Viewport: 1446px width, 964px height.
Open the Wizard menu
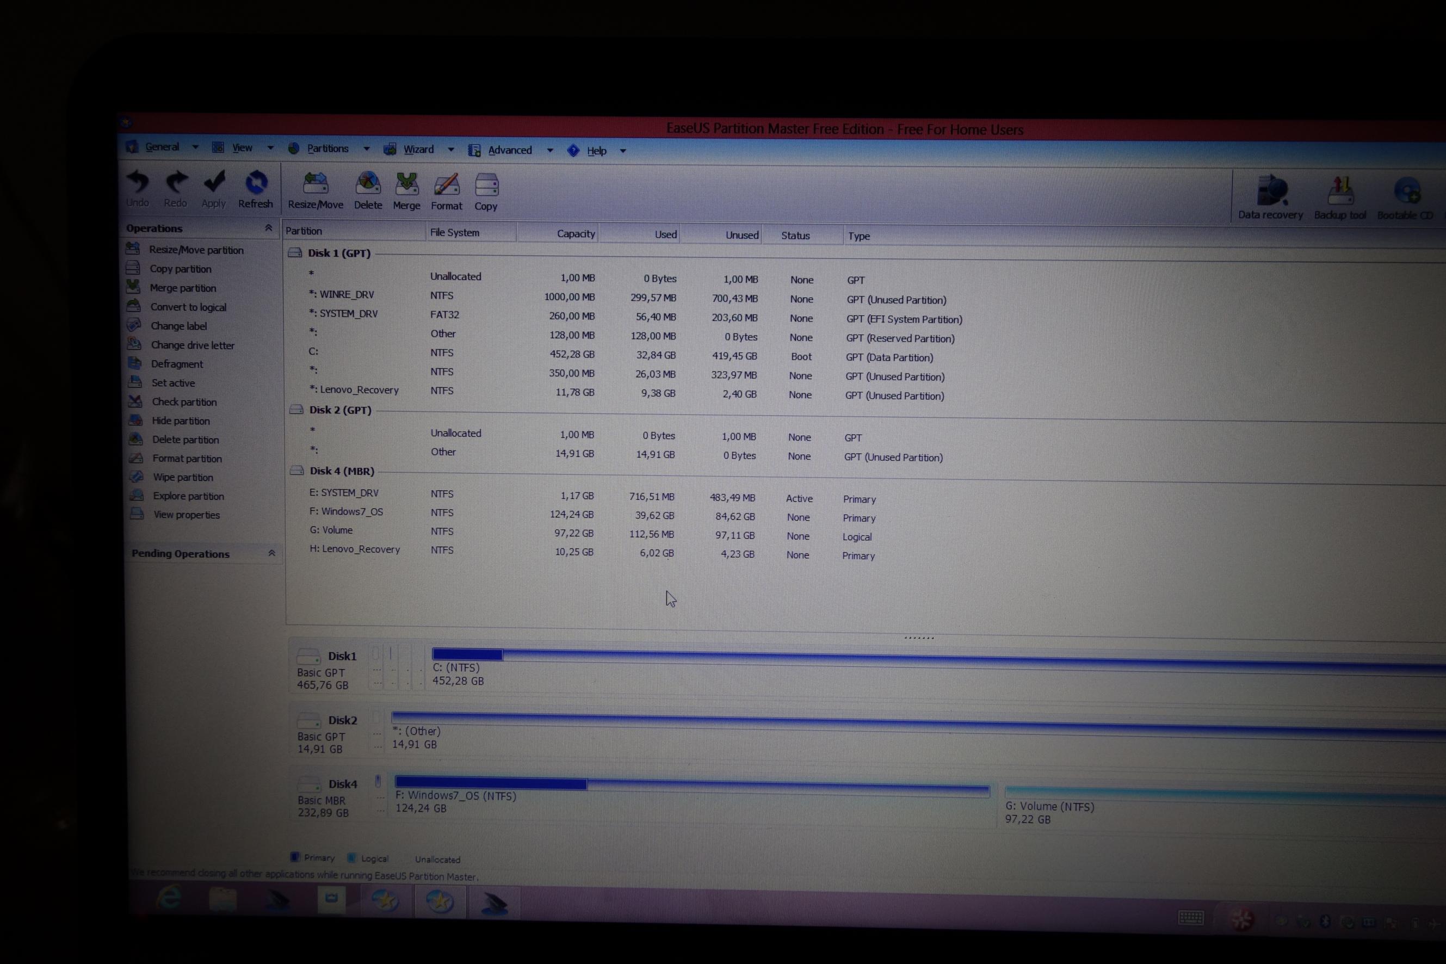point(418,150)
